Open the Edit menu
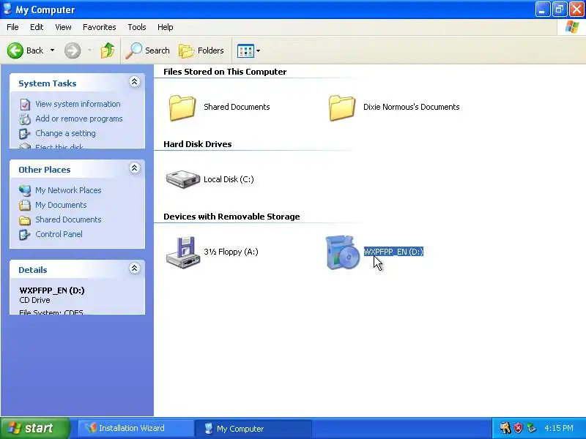Screen dimensions: 586x439 37,27
